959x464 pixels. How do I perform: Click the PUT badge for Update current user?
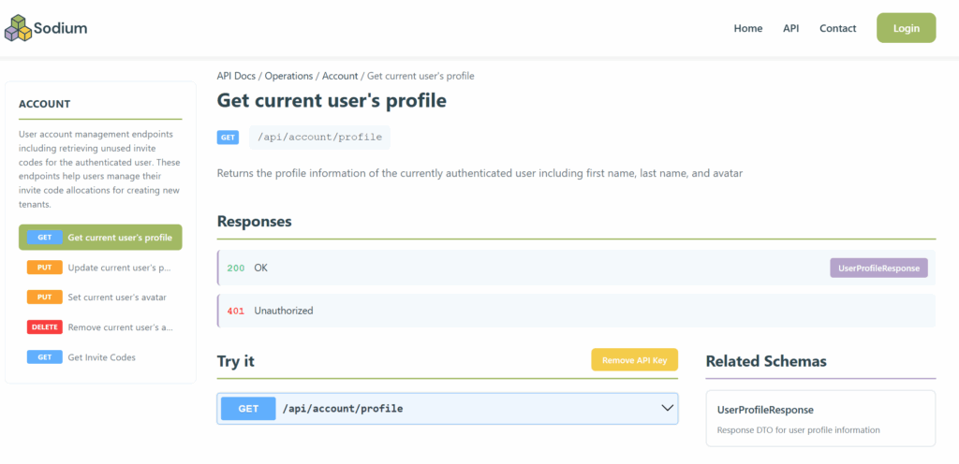coord(44,268)
